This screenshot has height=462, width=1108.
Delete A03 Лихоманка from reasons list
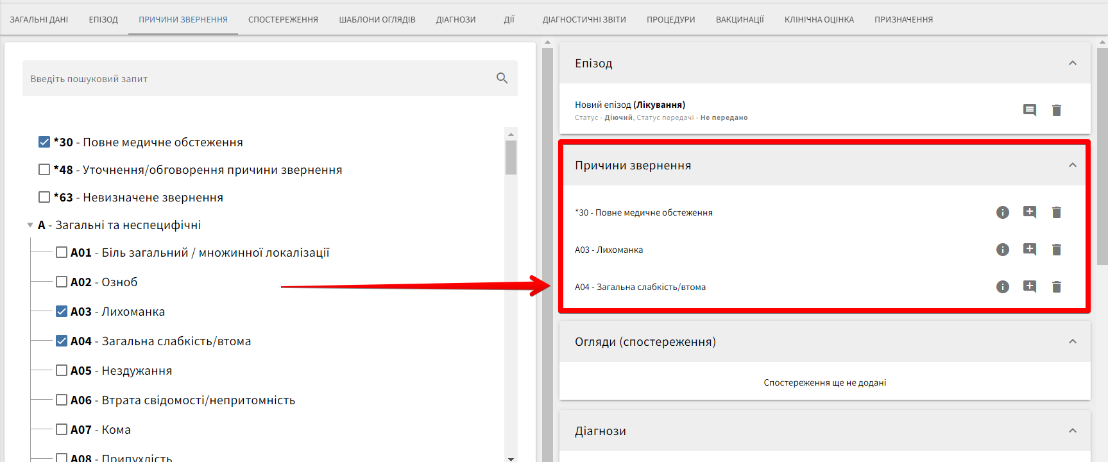[1056, 250]
